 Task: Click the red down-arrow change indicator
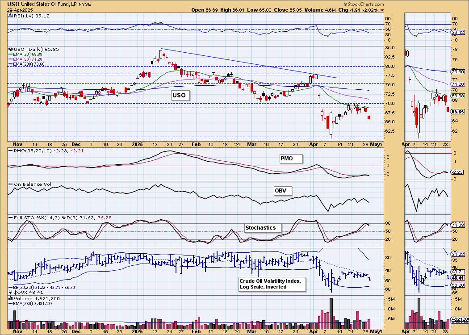(382, 10)
